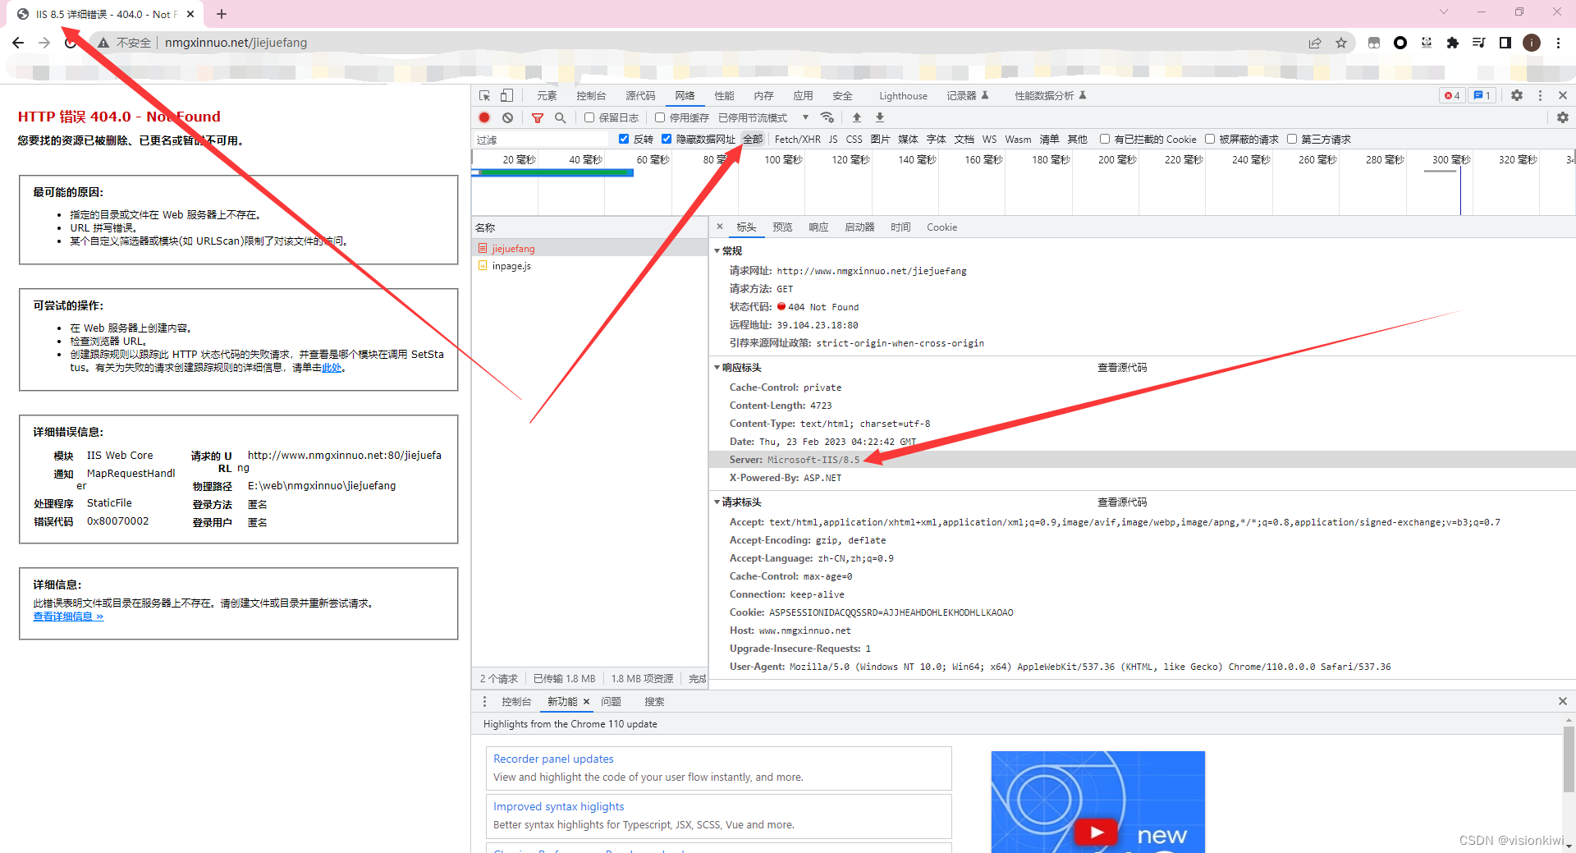Open Chrome's three-dot menu
This screenshot has width=1576, height=853.
tap(1558, 43)
